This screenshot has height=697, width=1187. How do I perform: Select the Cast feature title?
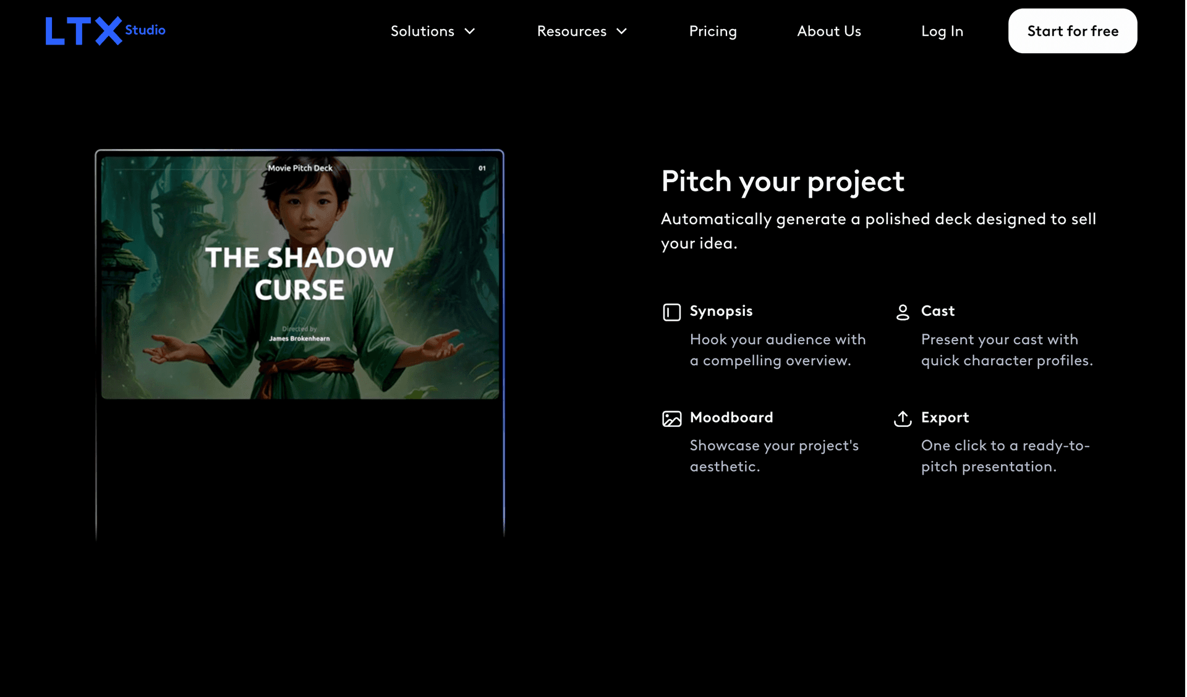tap(938, 311)
